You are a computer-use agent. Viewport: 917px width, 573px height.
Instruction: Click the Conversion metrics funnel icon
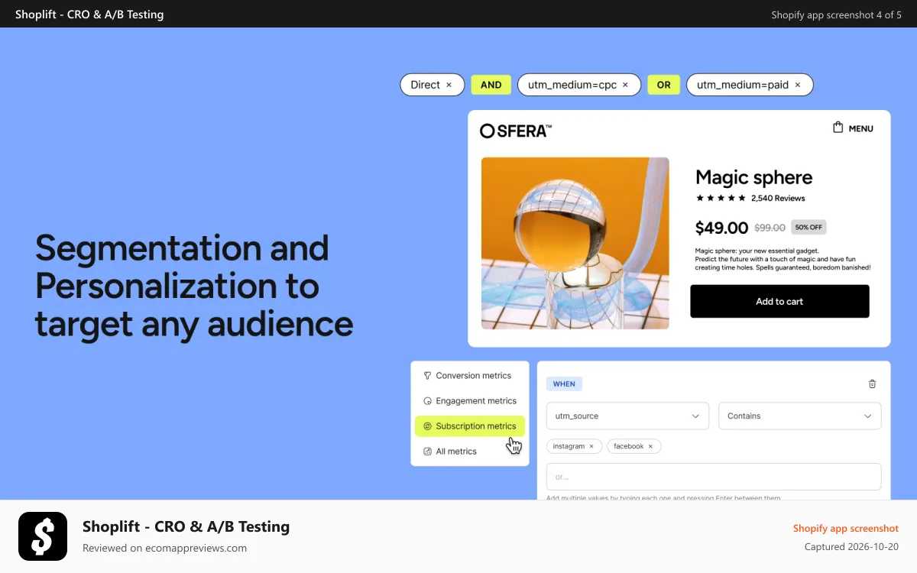pyautogui.click(x=427, y=375)
